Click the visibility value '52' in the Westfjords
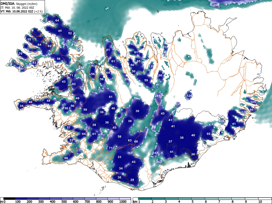The width and height of the screenshot is (272, 204). [70, 33]
